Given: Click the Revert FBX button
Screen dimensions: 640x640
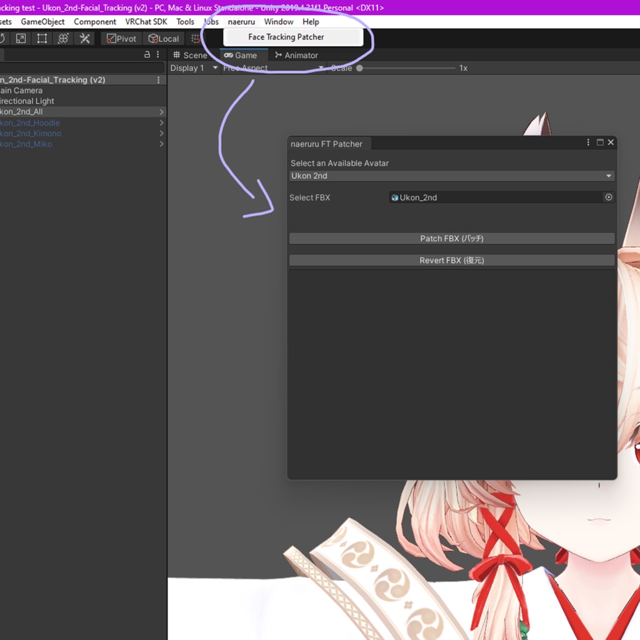Looking at the screenshot, I should pyautogui.click(x=451, y=260).
